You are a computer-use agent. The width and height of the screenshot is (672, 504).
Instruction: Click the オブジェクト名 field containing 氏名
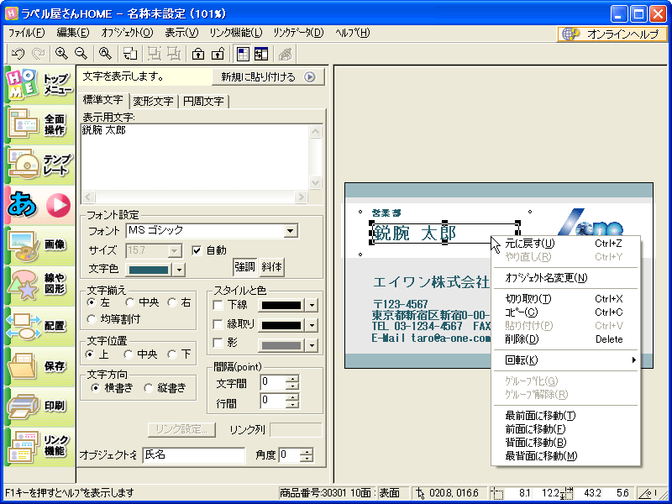(x=194, y=455)
